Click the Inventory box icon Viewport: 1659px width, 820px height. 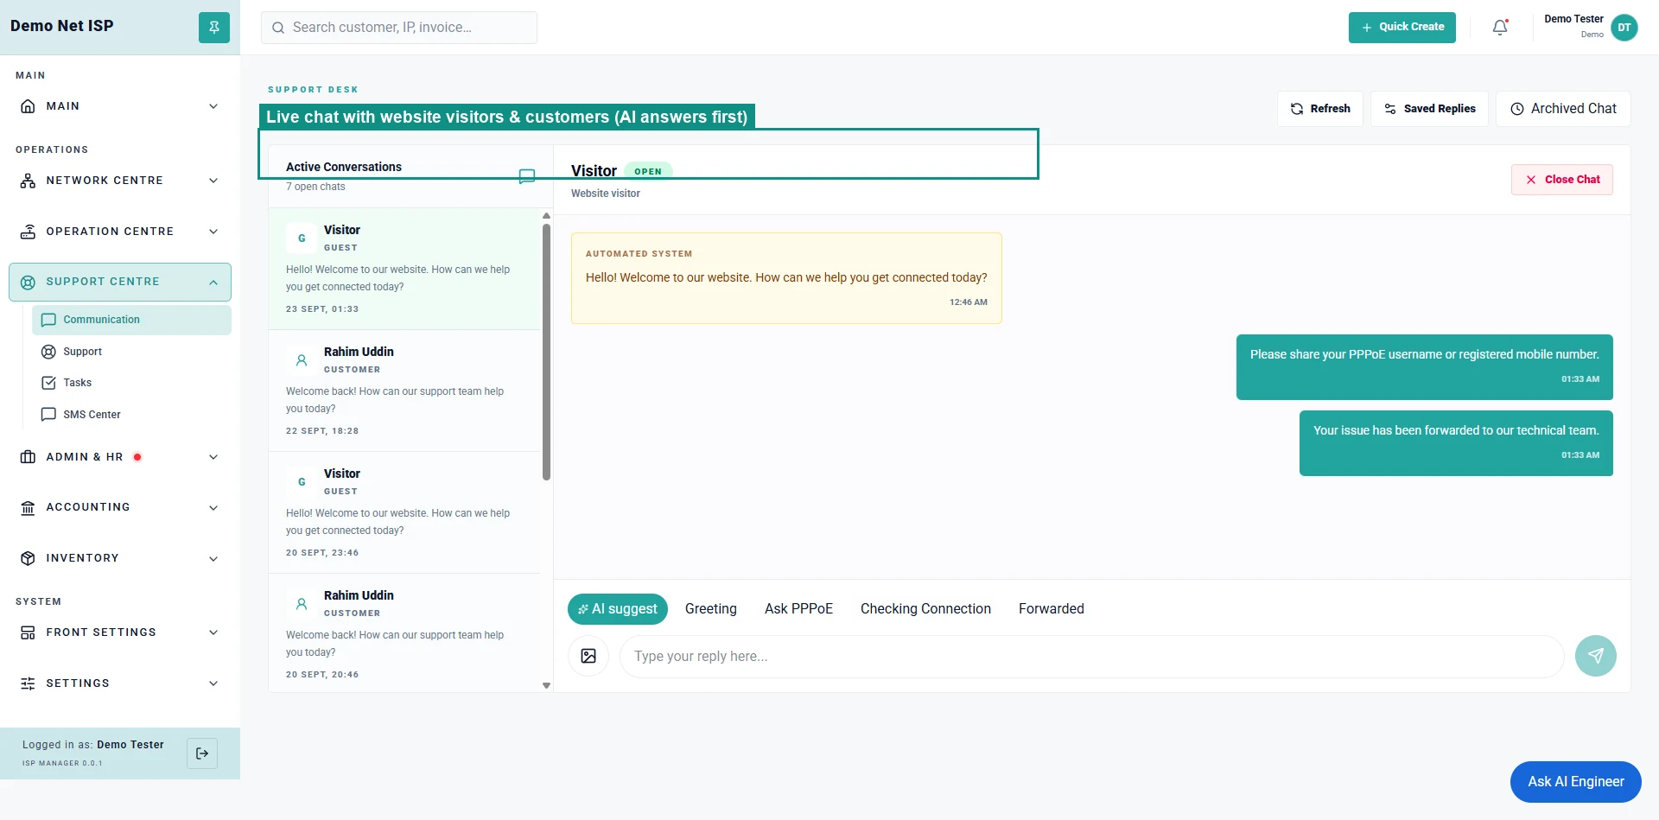point(28,558)
